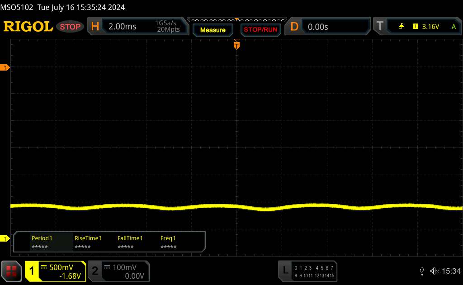Toggle channel 1 with 500mV scale
This screenshot has width=463, height=285.
(x=55, y=271)
